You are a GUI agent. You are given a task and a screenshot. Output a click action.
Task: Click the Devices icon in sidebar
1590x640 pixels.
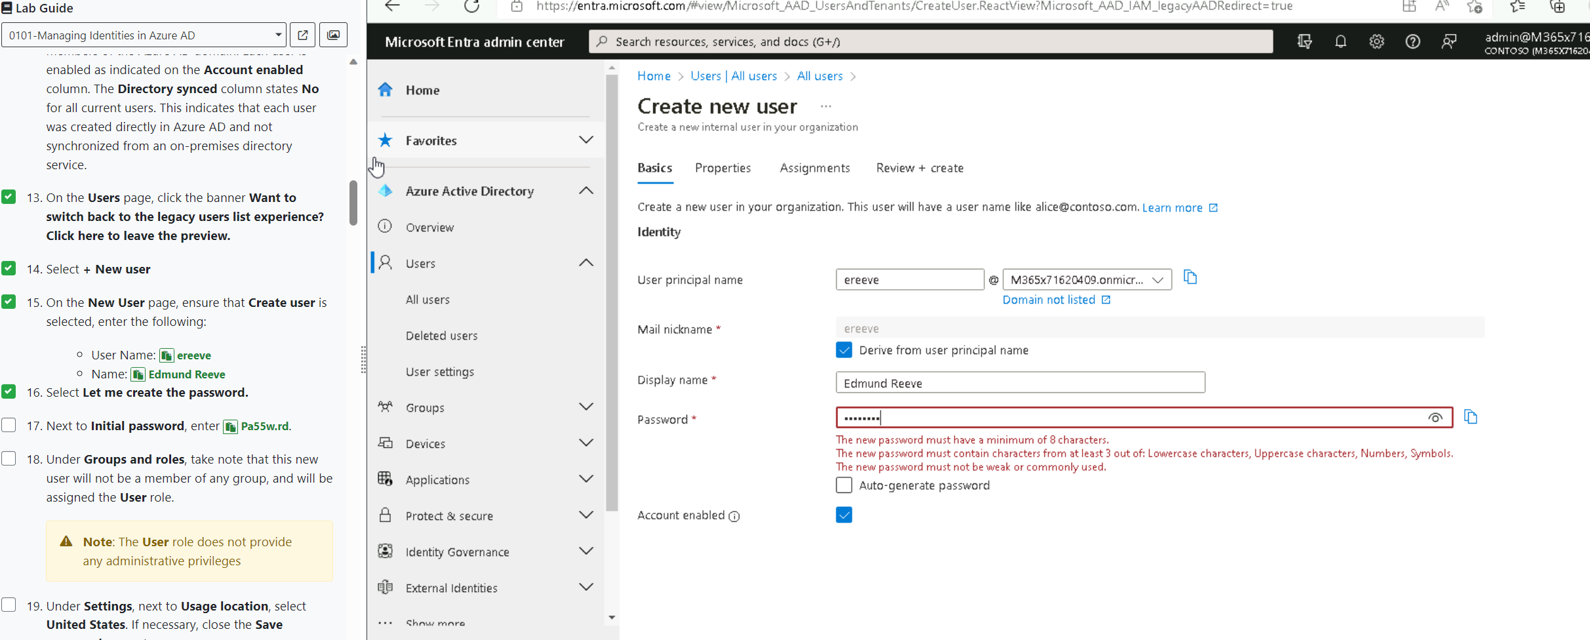point(386,443)
